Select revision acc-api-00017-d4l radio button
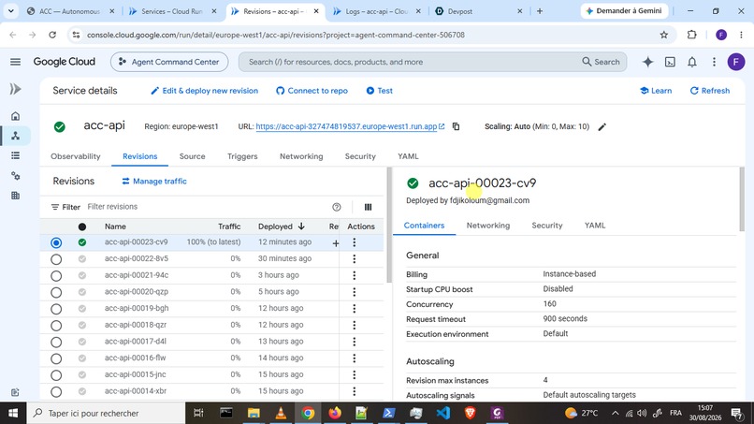Image resolution: width=754 pixels, height=424 pixels. 56,343
